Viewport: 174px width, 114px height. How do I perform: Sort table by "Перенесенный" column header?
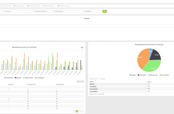click(x=31, y=84)
